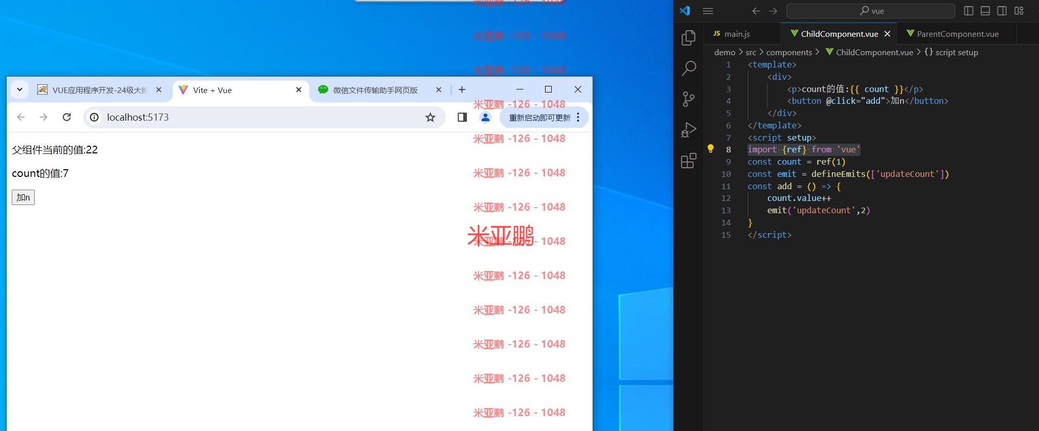The width and height of the screenshot is (1039, 431).
Task: Switch to 微信文件传输助手网页版 tab
Action: click(x=379, y=90)
